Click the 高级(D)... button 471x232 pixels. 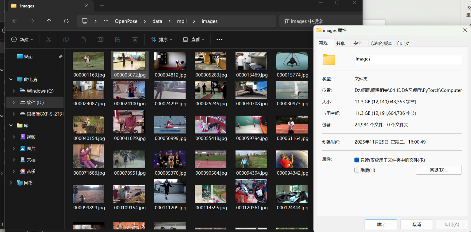pyautogui.click(x=439, y=170)
